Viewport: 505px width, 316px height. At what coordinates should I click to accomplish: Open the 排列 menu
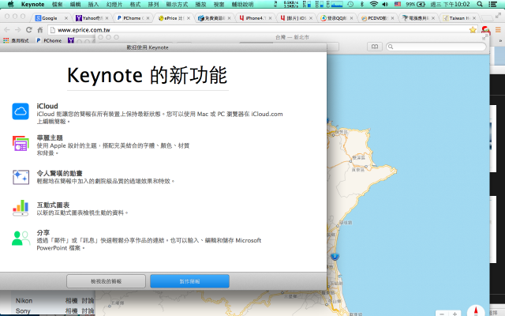pyautogui.click(x=153, y=4)
